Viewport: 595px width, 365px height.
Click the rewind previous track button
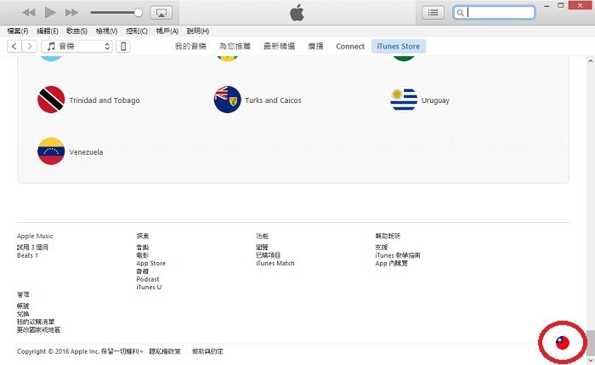pyautogui.click(x=29, y=13)
